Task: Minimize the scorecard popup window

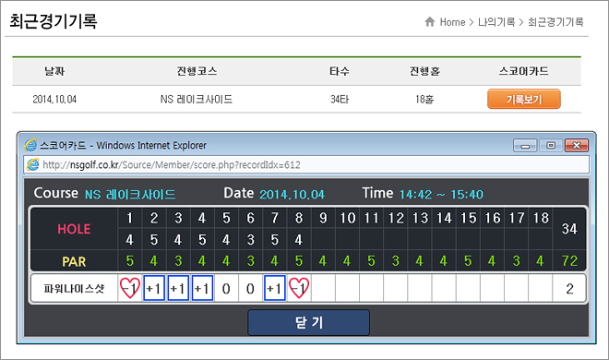Action: pos(525,145)
